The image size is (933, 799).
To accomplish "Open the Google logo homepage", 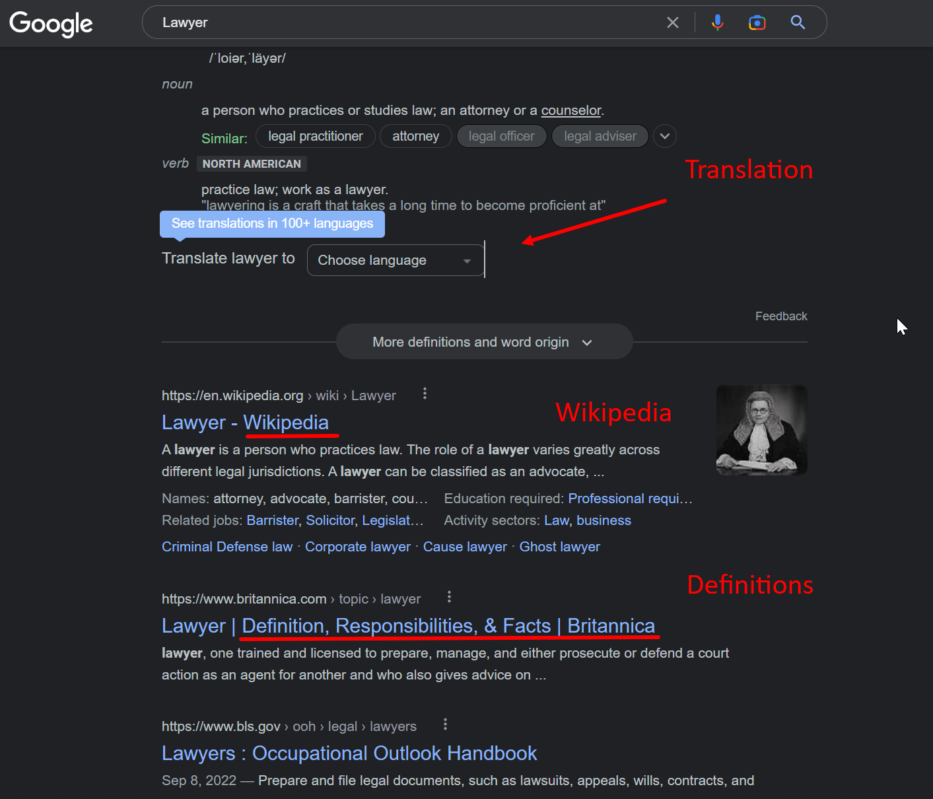I will coord(51,24).
